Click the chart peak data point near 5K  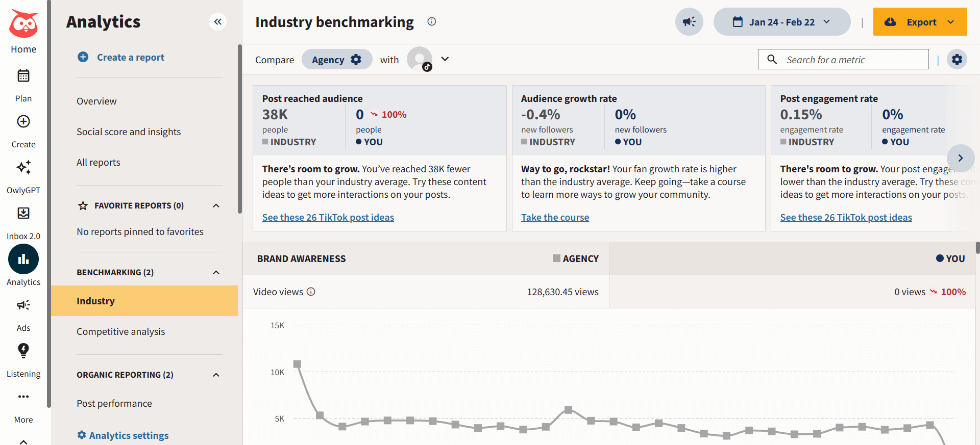pyautogui.click(x=568, y=410)
